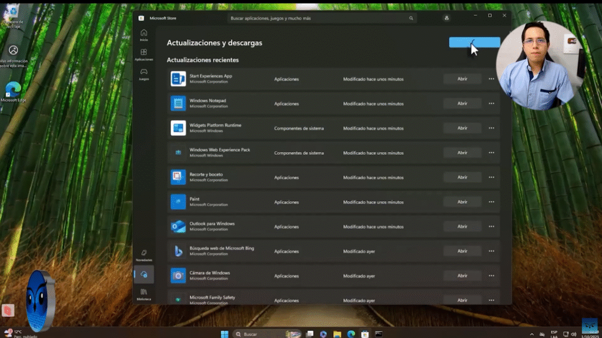Image resolution: width=602 pixels, height=338 pixels.
Task: Open the Aplicaciones section in sidebar
Action: pyautogui.click(x=143, y=55)
